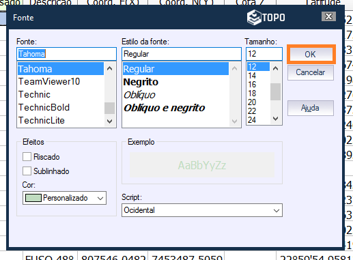Click font list scroll up arrow

click(x=110, y=68)
